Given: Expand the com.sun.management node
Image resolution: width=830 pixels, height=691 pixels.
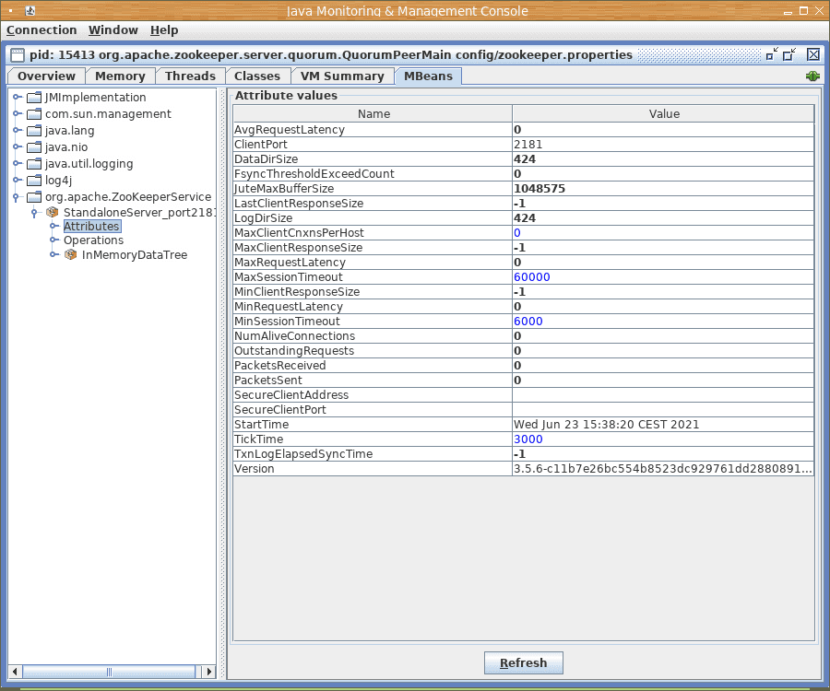Looking at the screenshot, I should 17,114.
